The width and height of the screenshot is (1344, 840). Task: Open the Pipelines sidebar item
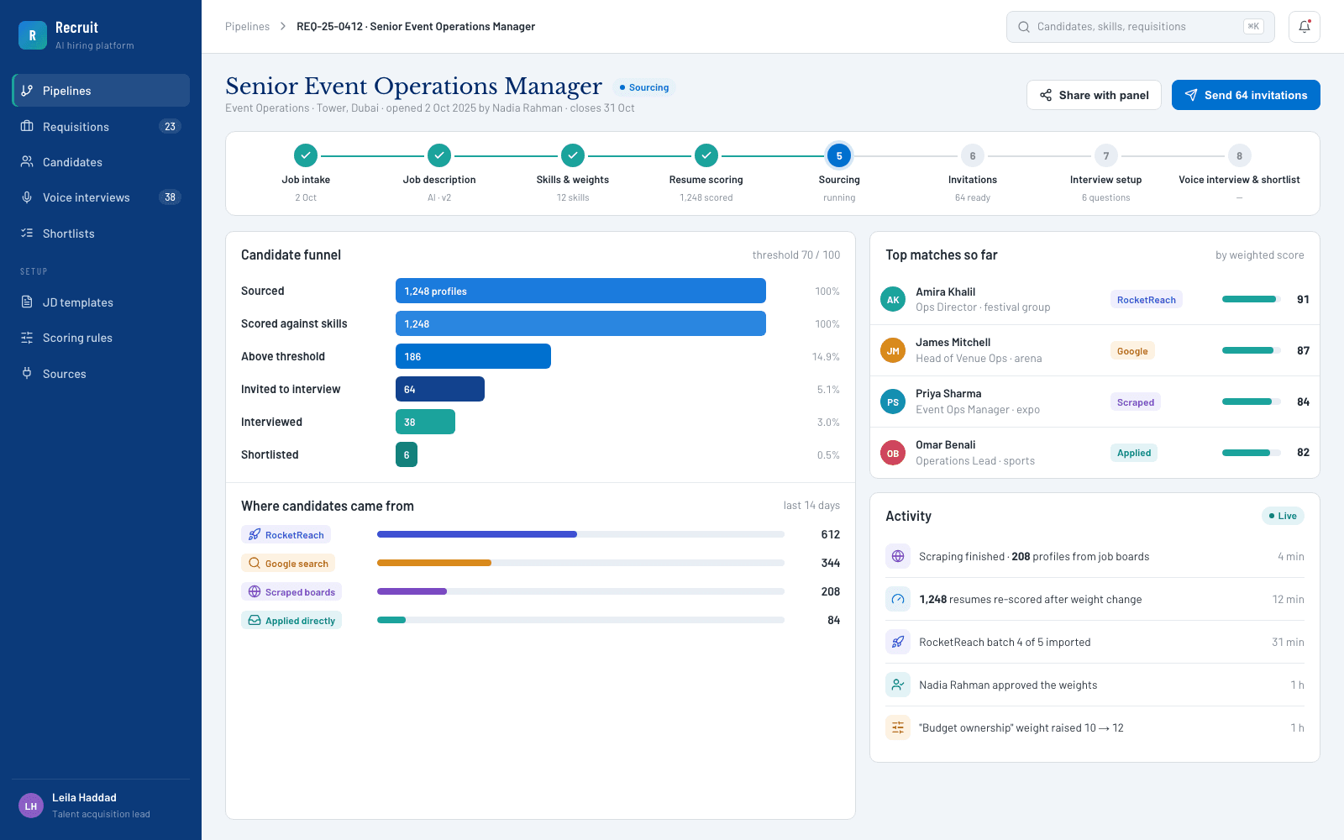101,91
